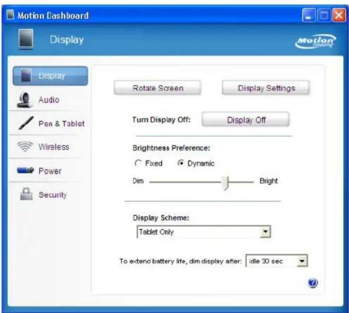
Task: Click the Display heading in the header
Action: [67, 40]
